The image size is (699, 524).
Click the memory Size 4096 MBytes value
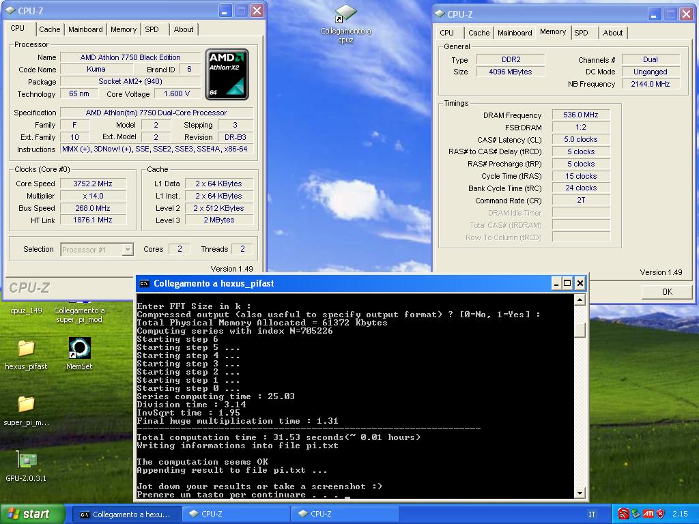[511, 72]
